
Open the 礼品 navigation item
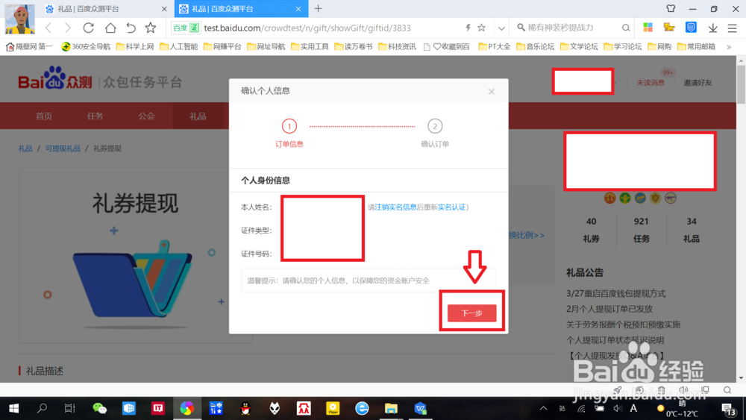tap(198, 116)
